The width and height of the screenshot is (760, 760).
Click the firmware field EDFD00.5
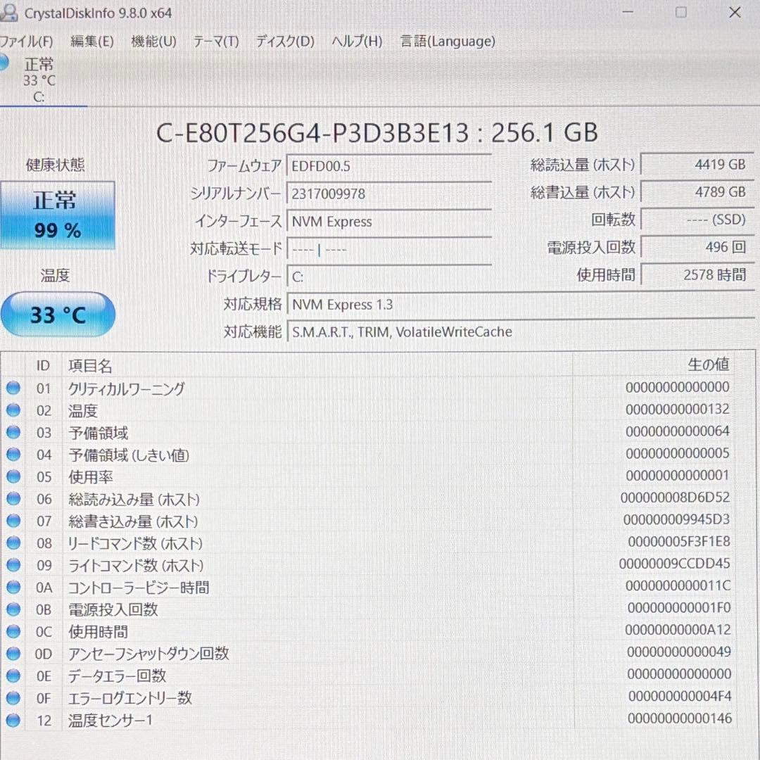click(389, 166)
